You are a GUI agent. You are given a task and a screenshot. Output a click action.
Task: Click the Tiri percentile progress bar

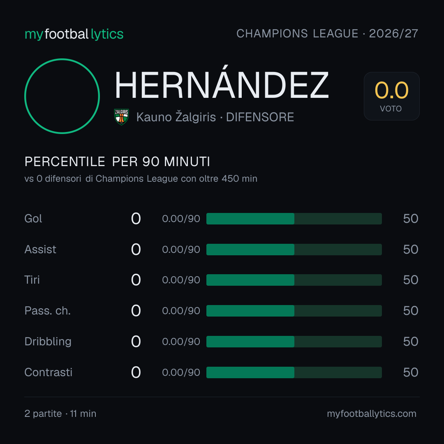(294, 280)
